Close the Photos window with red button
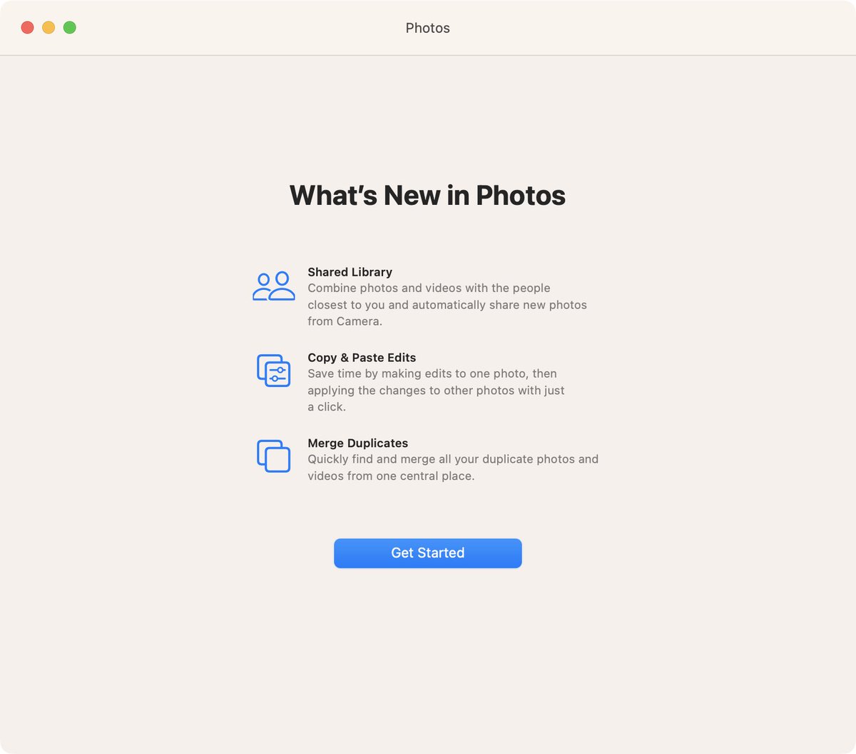The image size is (856, 754). (27, 28)
